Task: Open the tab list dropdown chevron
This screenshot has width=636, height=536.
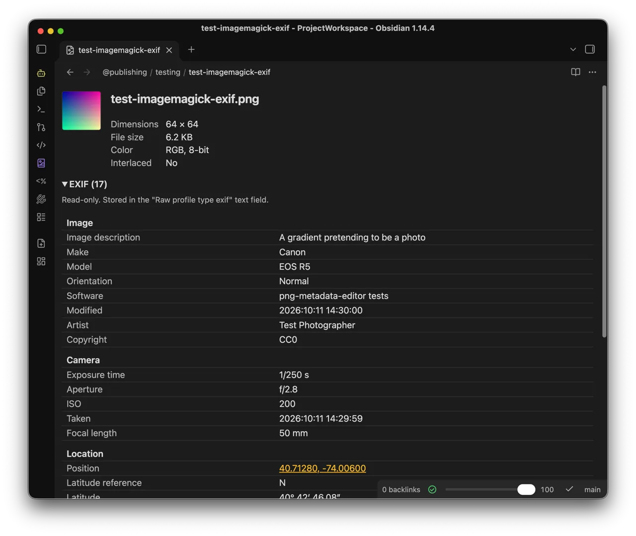Action: click(x=573, y=49)
